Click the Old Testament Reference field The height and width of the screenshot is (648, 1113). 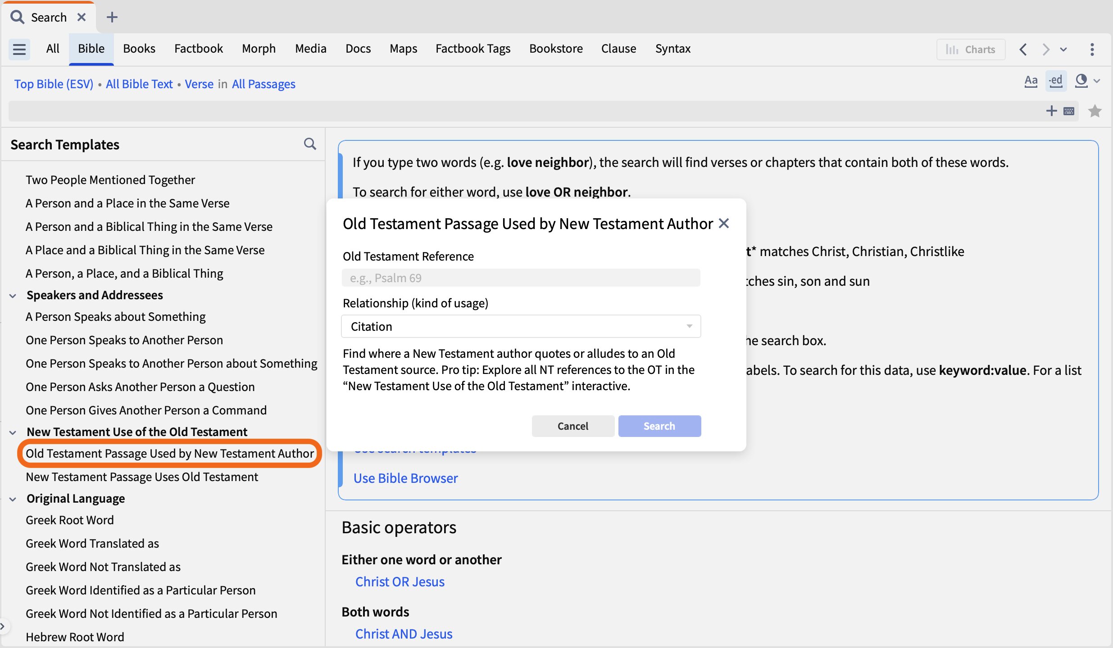point(521,278)
